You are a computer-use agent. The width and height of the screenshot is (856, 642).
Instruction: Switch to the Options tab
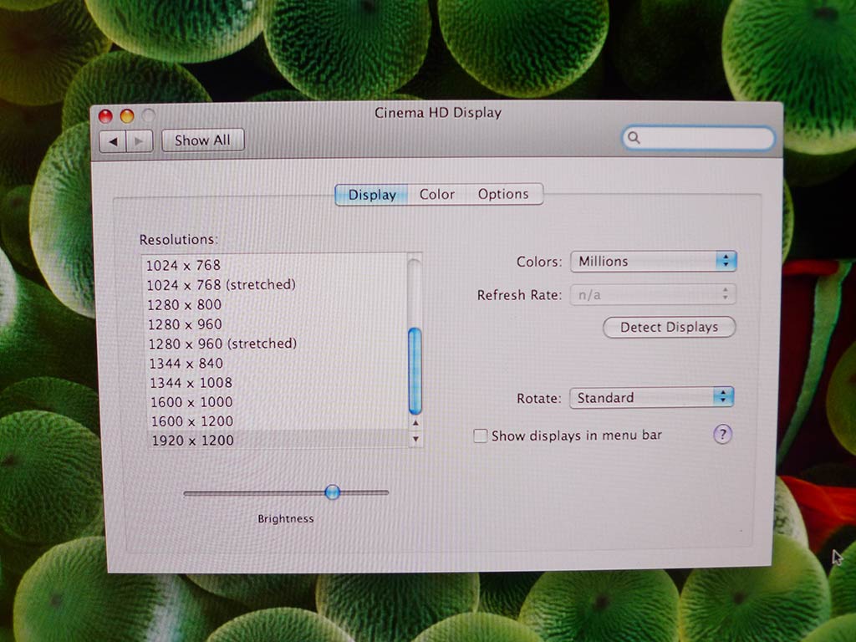[x=503, y=194]
